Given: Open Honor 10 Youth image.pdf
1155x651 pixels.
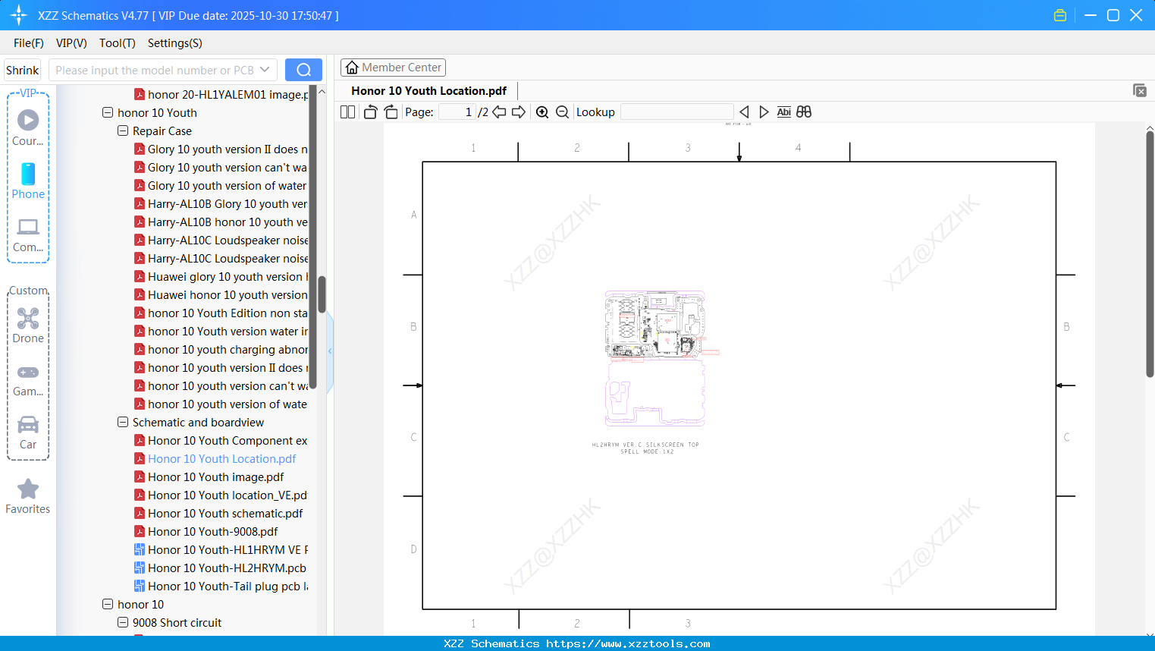Looking at the screenshot, I should pos(216,476).
